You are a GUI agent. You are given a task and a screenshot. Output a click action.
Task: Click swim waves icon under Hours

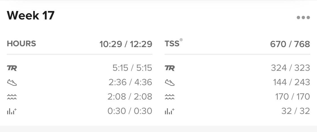(12, 97)
